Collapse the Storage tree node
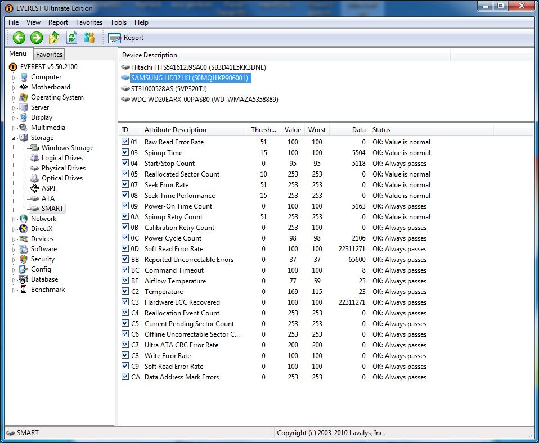 tap(14, 138)
